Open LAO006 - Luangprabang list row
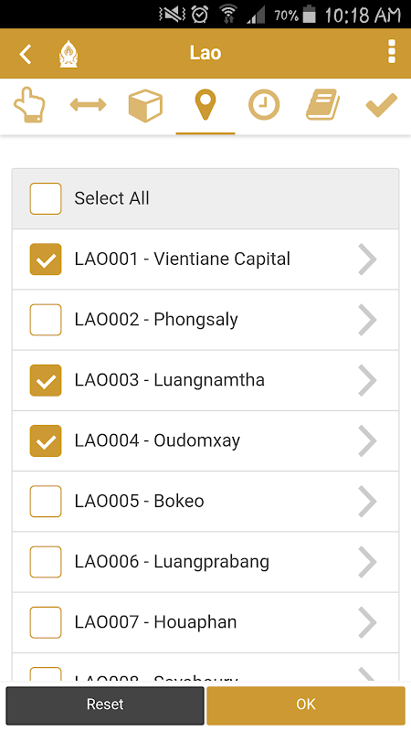Screen dimensions: 411x731 click(205, 562)
